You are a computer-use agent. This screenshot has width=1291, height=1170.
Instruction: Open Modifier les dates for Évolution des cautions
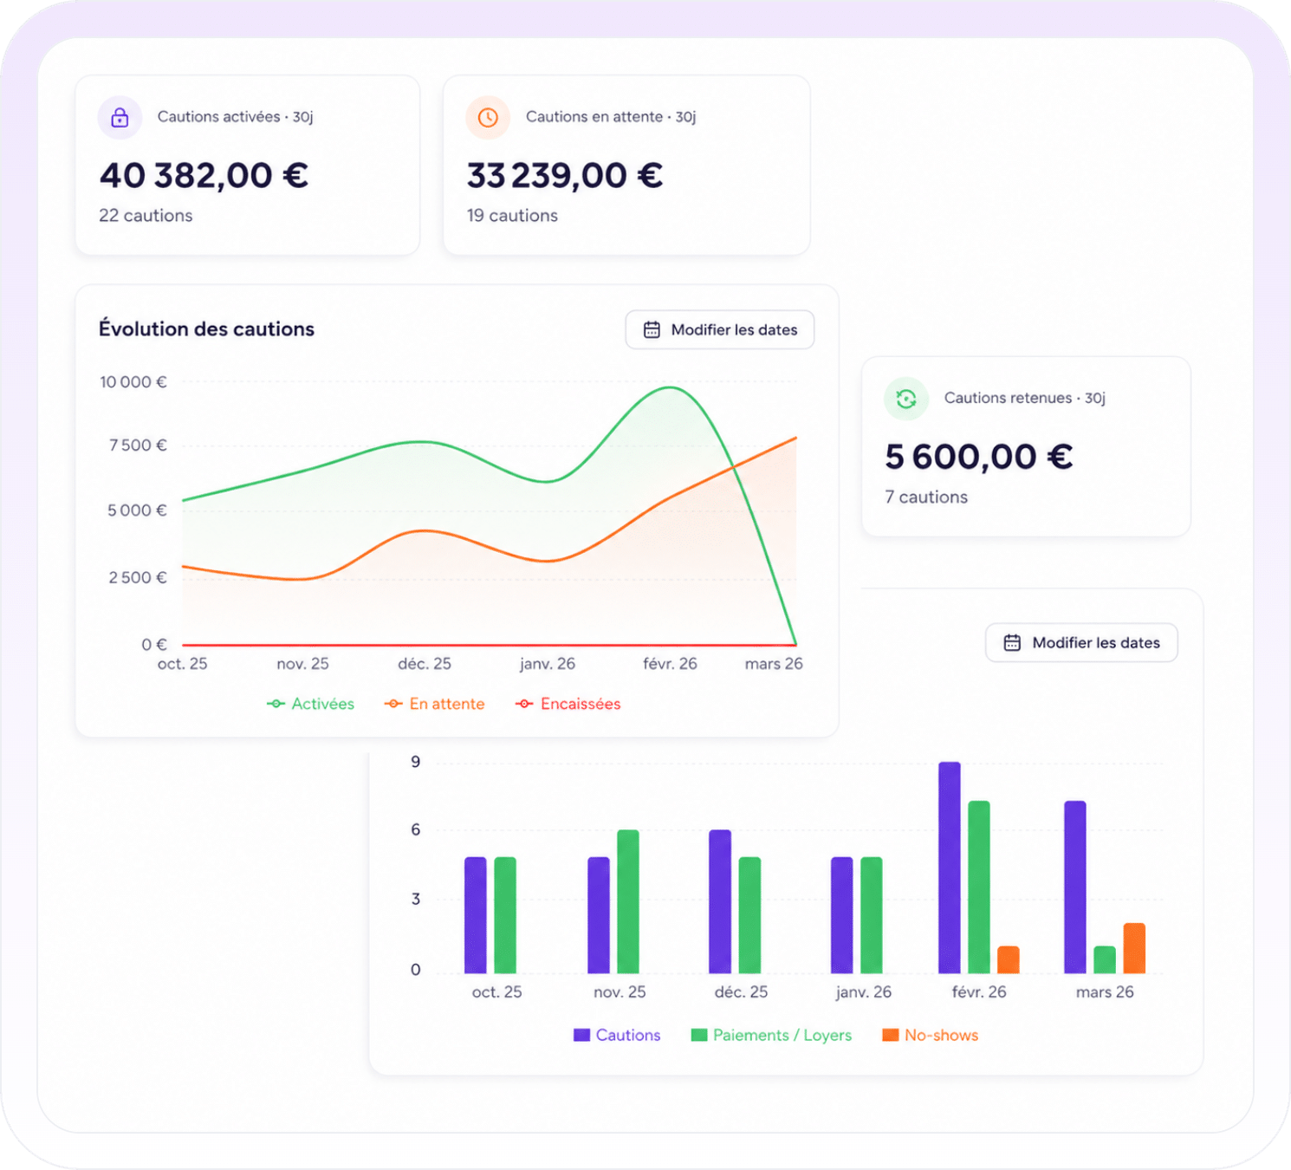tap(720, 330)
